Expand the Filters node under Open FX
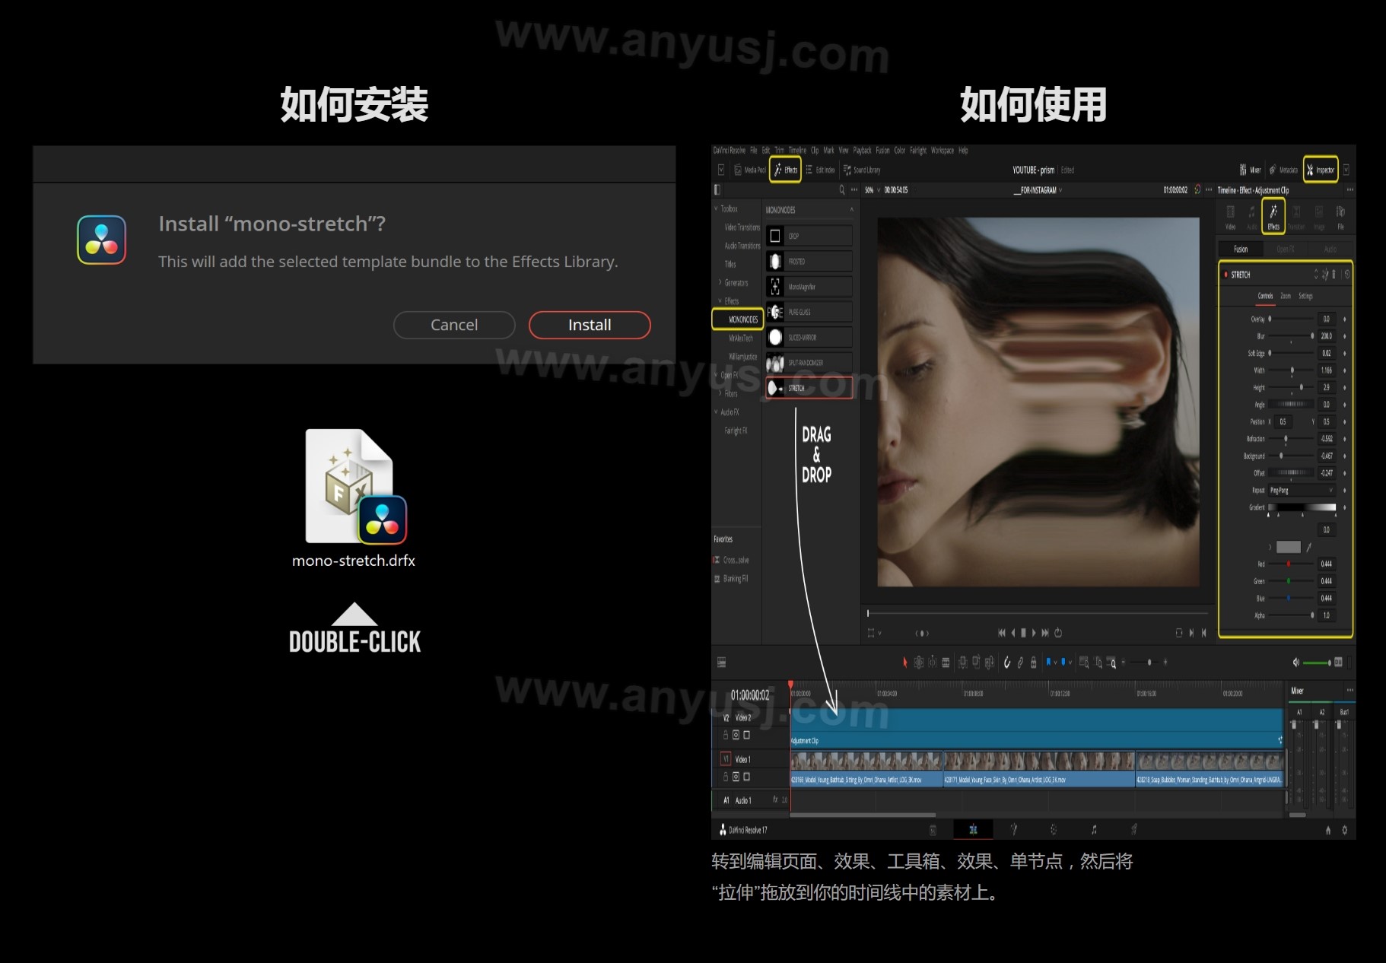The height and width of the screenshot is (963, 1386). pyautogui.click(x=720, y=393)
